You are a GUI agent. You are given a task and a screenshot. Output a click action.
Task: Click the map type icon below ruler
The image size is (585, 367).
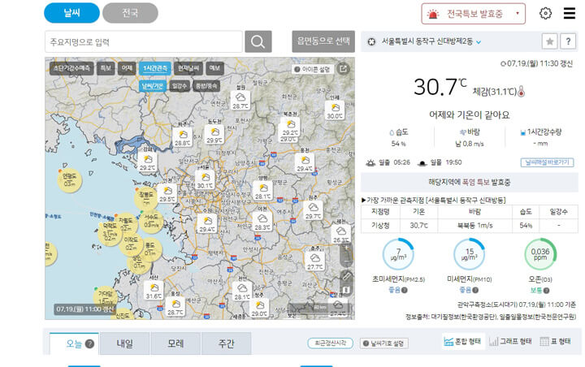click(347, 290)
